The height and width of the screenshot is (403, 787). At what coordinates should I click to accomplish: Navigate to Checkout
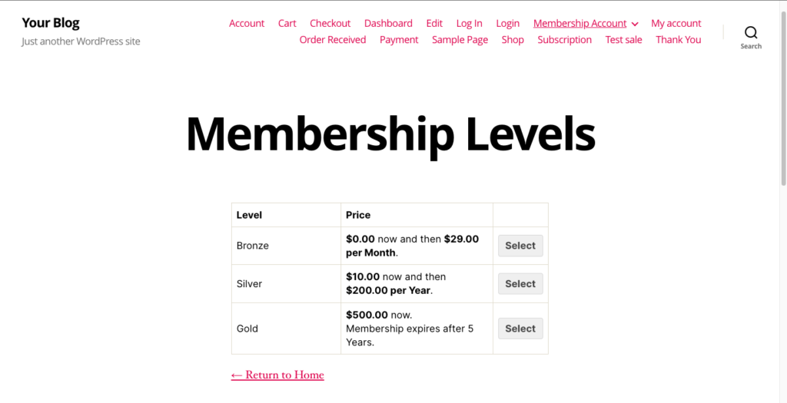(x=330, y=24)
